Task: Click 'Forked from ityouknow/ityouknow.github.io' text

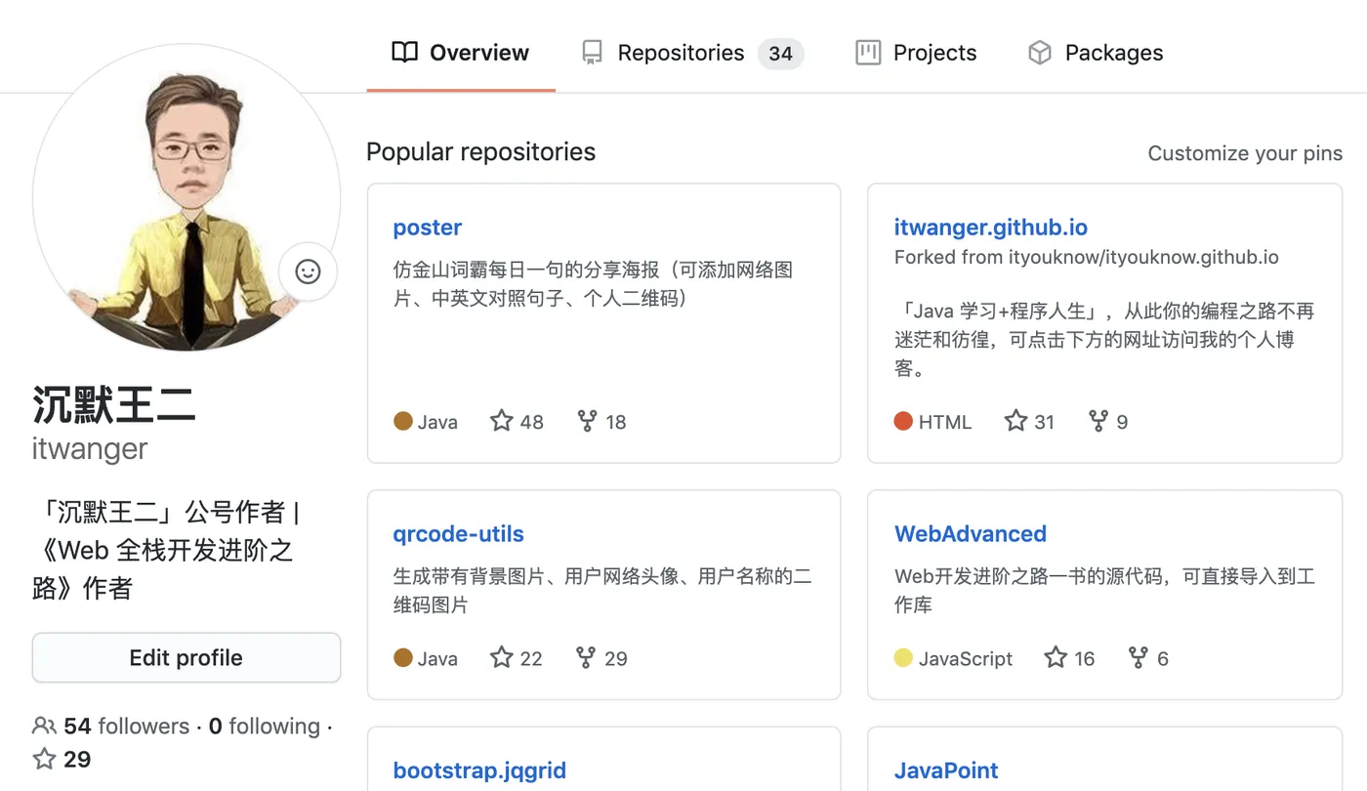Action: tap(1087, 258)
